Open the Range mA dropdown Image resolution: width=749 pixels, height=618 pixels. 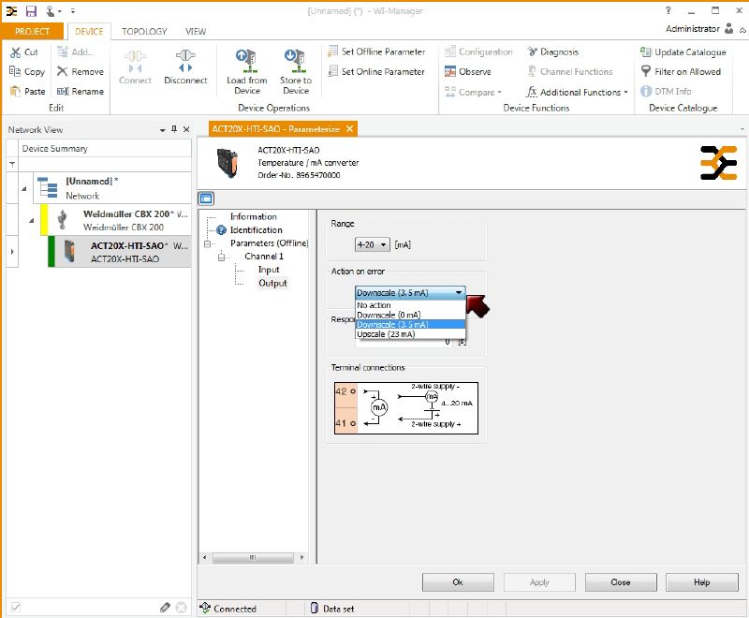[372, 244]
